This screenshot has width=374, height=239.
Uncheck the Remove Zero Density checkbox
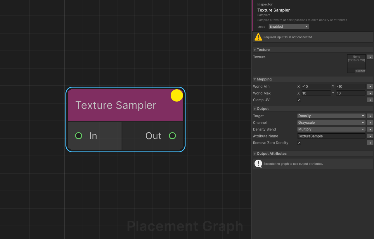(x=299, y=143)
